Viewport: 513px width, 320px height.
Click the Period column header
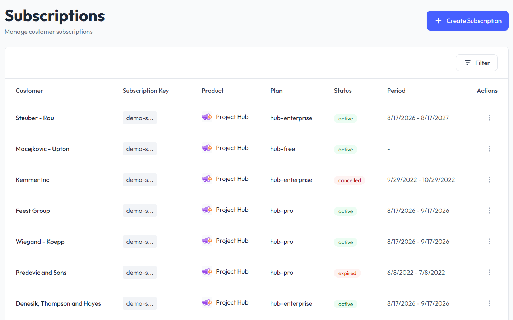pos(396,91)
